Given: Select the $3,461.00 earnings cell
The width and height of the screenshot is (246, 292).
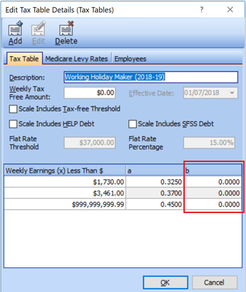Looking at the screenshot, I should 65,193.
